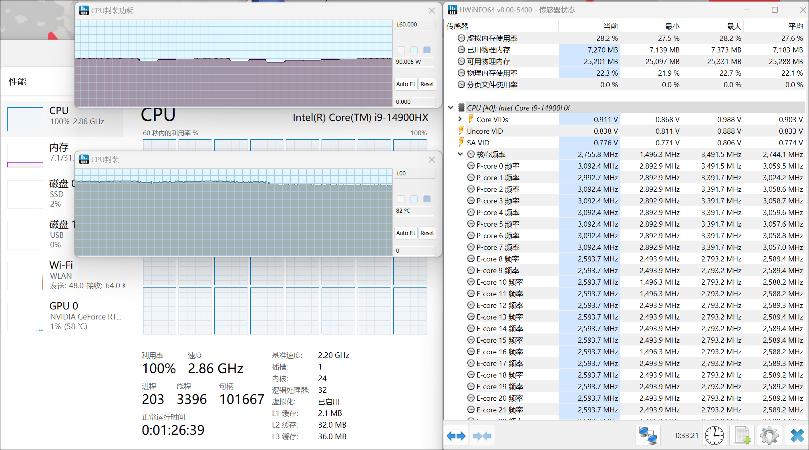This screenshot has width=809, height=450.
Task: Expand the Core VIDs tree row
Action: 460,119
